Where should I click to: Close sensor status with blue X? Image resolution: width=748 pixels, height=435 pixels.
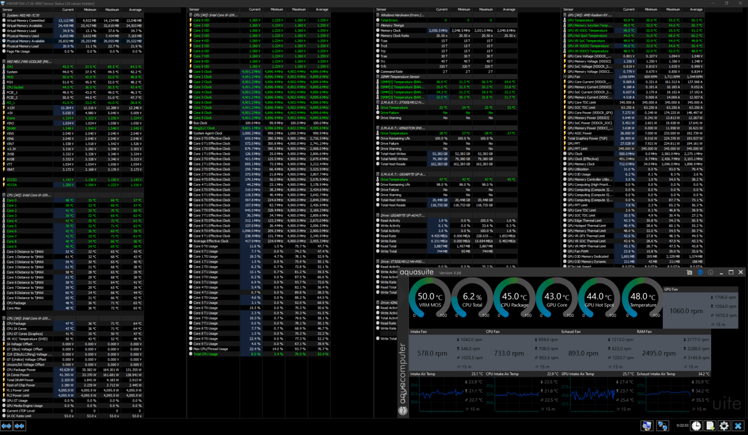pyautogui.click(x=738, y=426)
